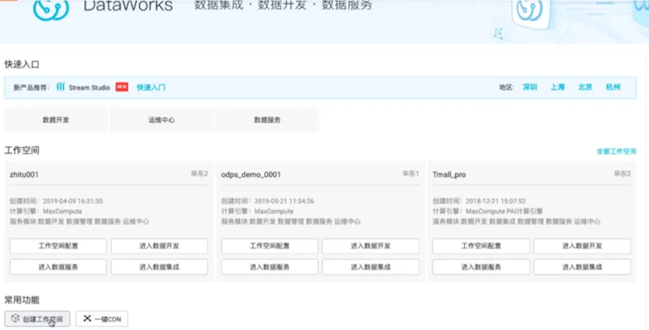Open the 数据服务 quick entry
The height and width of the screenshot is (330, 649).
pyautogui.click(x=267, y=120)
